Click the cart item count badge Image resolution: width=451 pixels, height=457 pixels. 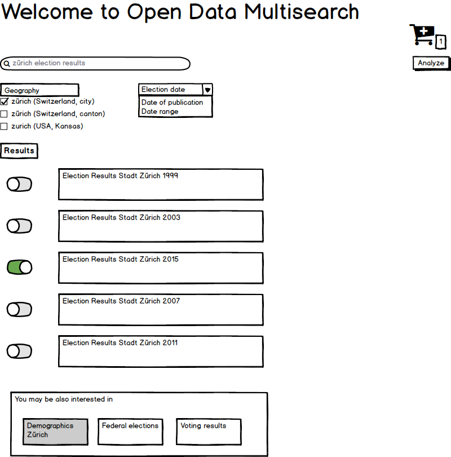(441, 42)
